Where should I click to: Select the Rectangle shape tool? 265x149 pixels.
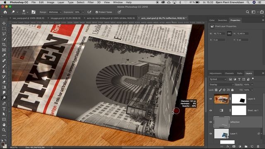pyautogui.click(x=4, y=120)
